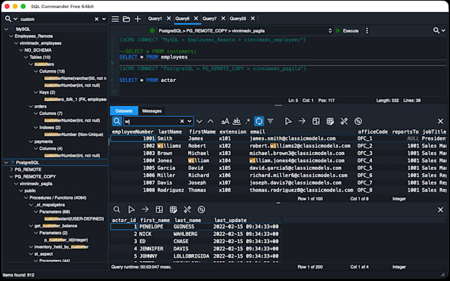
Task: Close the Query6 tab
Action: [196, 19]
